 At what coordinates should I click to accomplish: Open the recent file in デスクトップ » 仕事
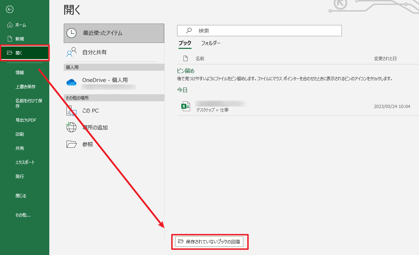pos(298,107)
